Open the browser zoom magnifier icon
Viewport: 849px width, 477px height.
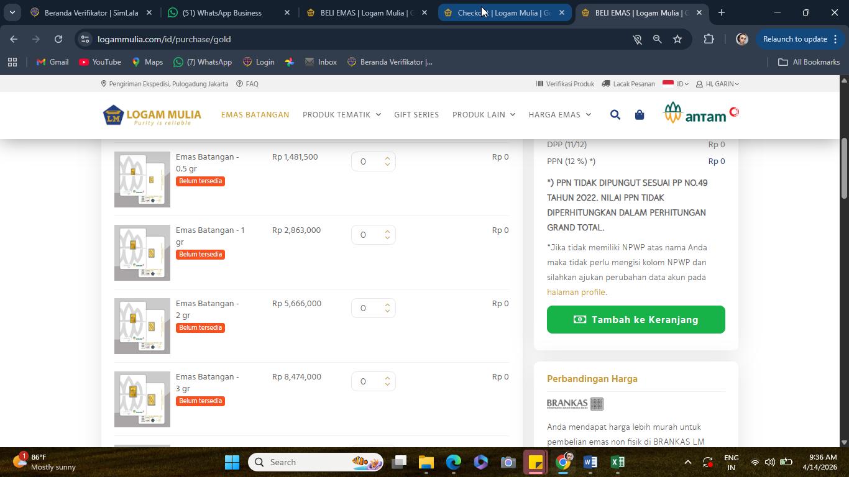[x=657, y=39]
